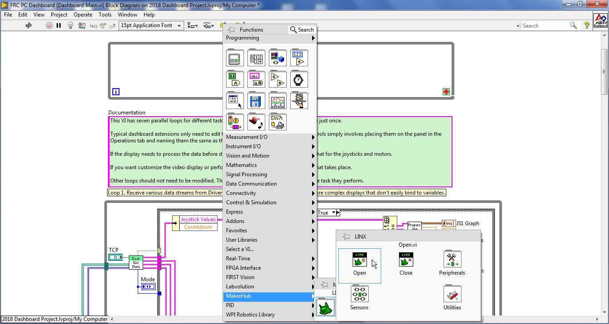Viewport: 609px width, 324px height.
Task: Open the Graphics & Sound palette icon
Action: tap(256, 122)
